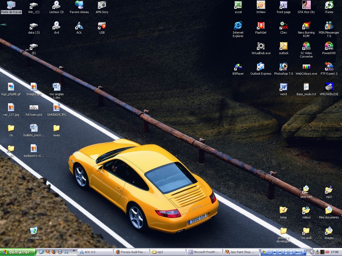This screenshot has height=256, width=342.
Task: Select the FTP Expert 3 shortcut
Action: coord(329,66)
